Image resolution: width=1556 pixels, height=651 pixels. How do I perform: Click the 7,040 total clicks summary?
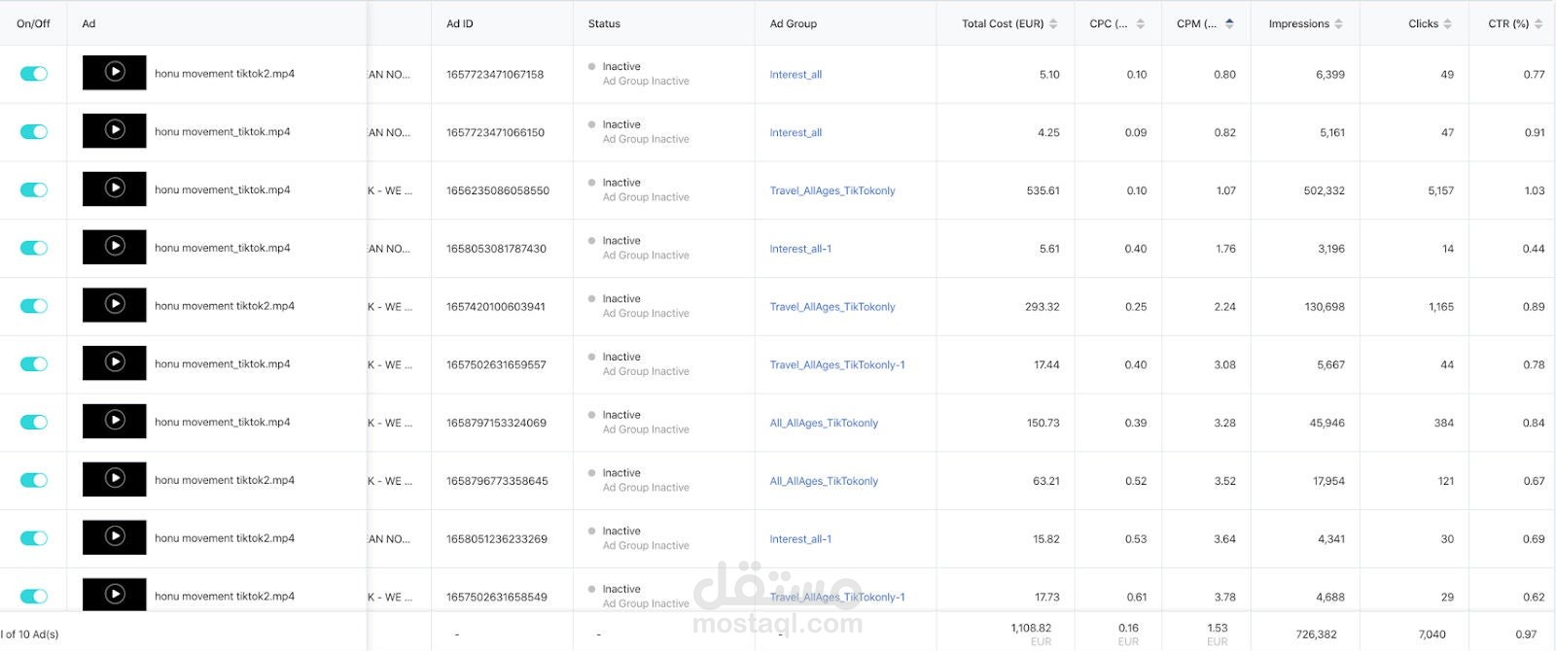[1432, 634]
